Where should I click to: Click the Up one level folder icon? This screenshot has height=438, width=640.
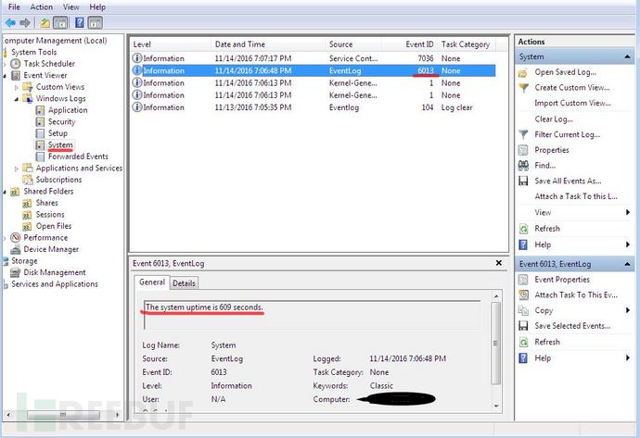click(x=45, y=22)
